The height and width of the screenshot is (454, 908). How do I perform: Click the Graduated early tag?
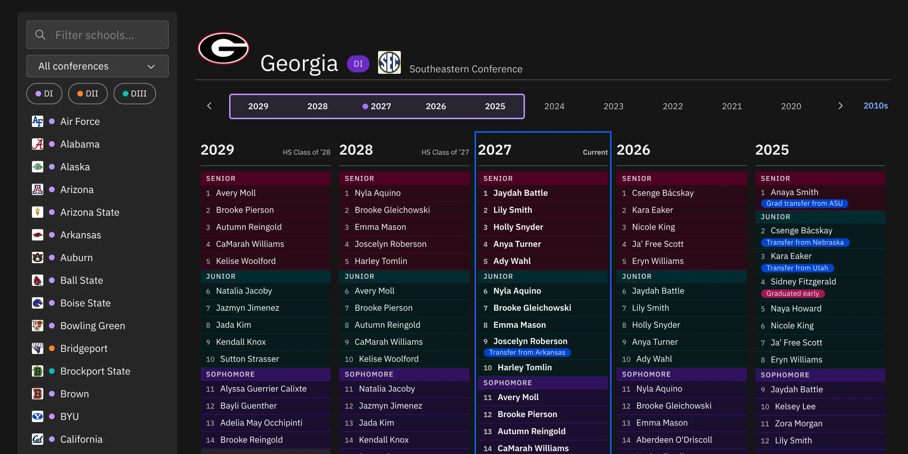[x=793, y=293]
